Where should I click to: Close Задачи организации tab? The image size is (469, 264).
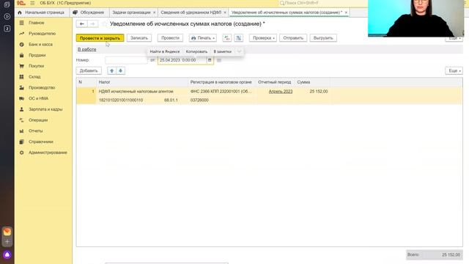point(155,12)
